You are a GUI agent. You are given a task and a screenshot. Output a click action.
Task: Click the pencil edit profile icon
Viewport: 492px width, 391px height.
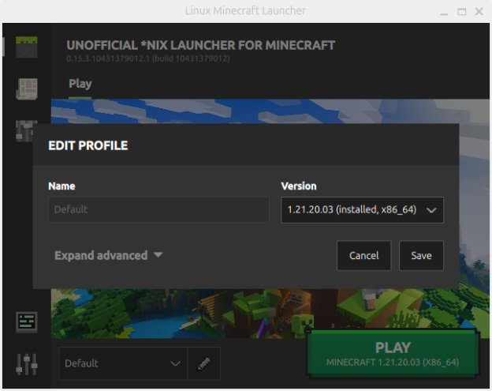pyautogui.click(x=204, y=363)
